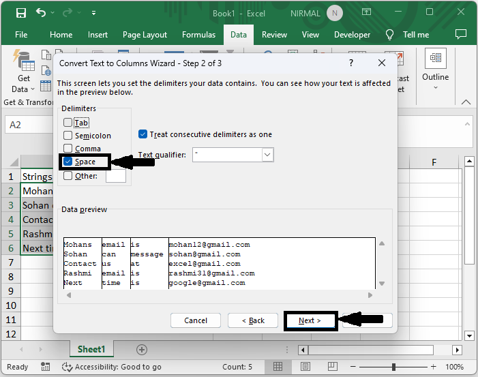
Task: Close the Convert Text to Columns Wizard
Action: pos(382,63)
